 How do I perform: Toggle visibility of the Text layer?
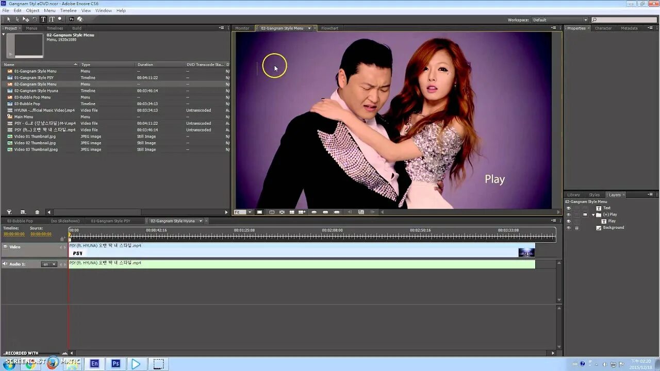(569, 208)
